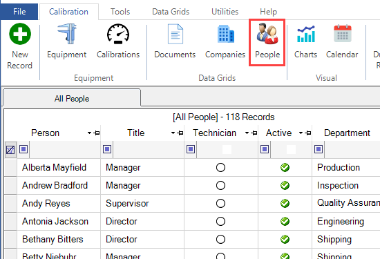380x259 pixels.
Task: Select Alberta Mayfield row header
Action: pos(10,167)
